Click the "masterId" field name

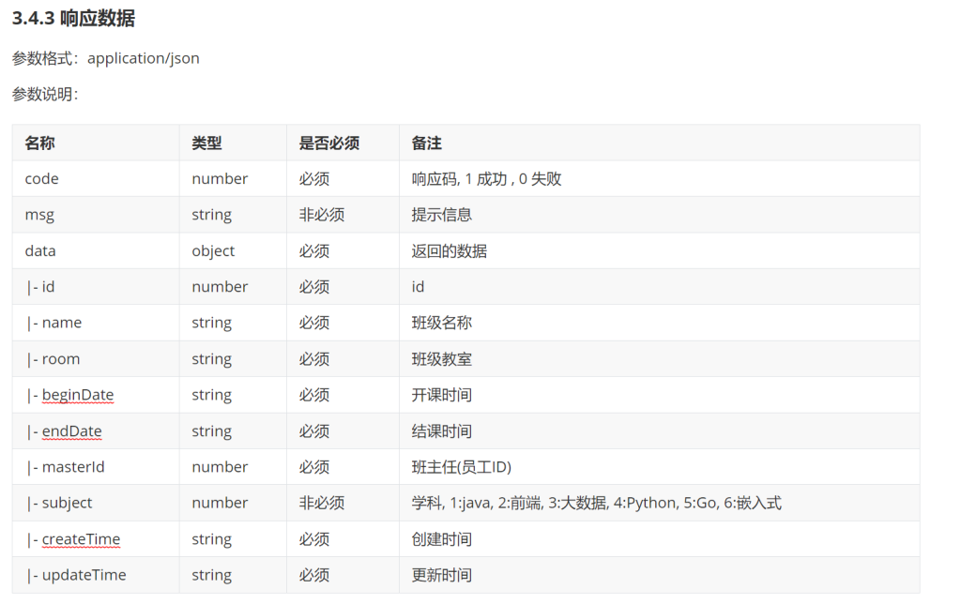click(x=72, y=467)
